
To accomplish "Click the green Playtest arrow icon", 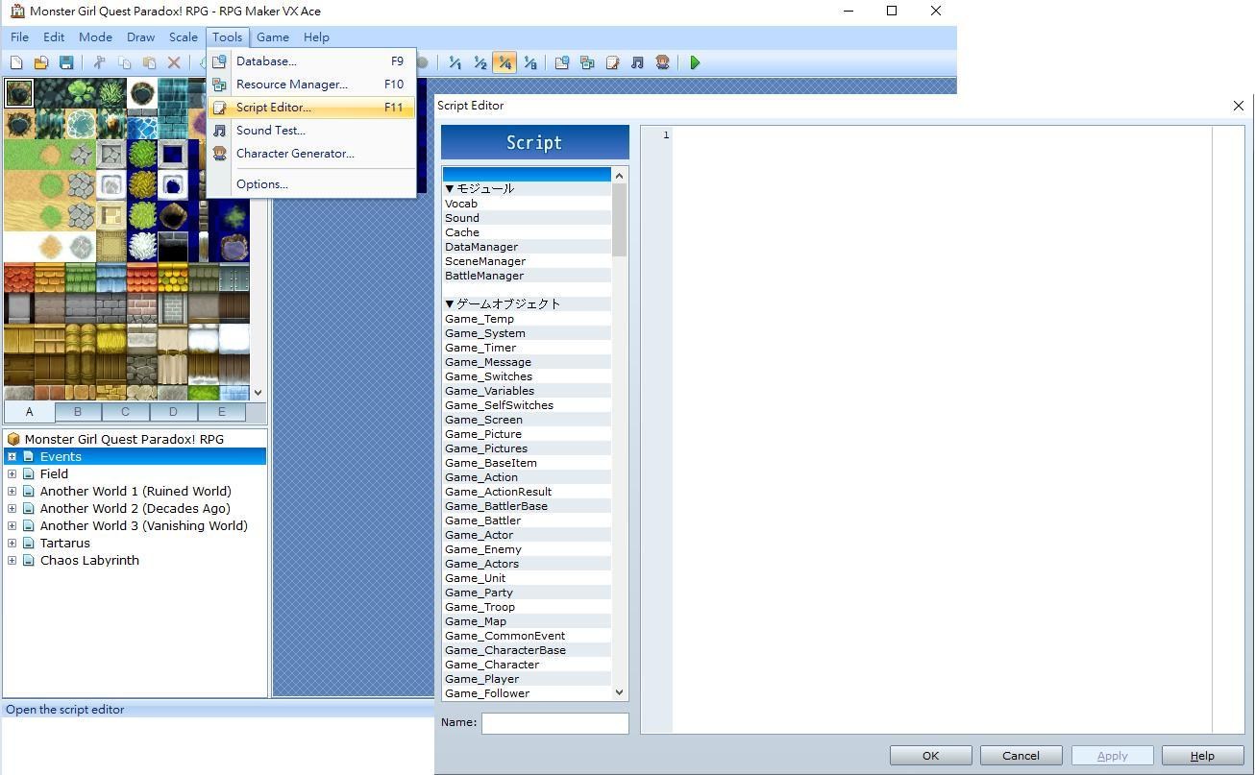I will [x=695, y=62].
